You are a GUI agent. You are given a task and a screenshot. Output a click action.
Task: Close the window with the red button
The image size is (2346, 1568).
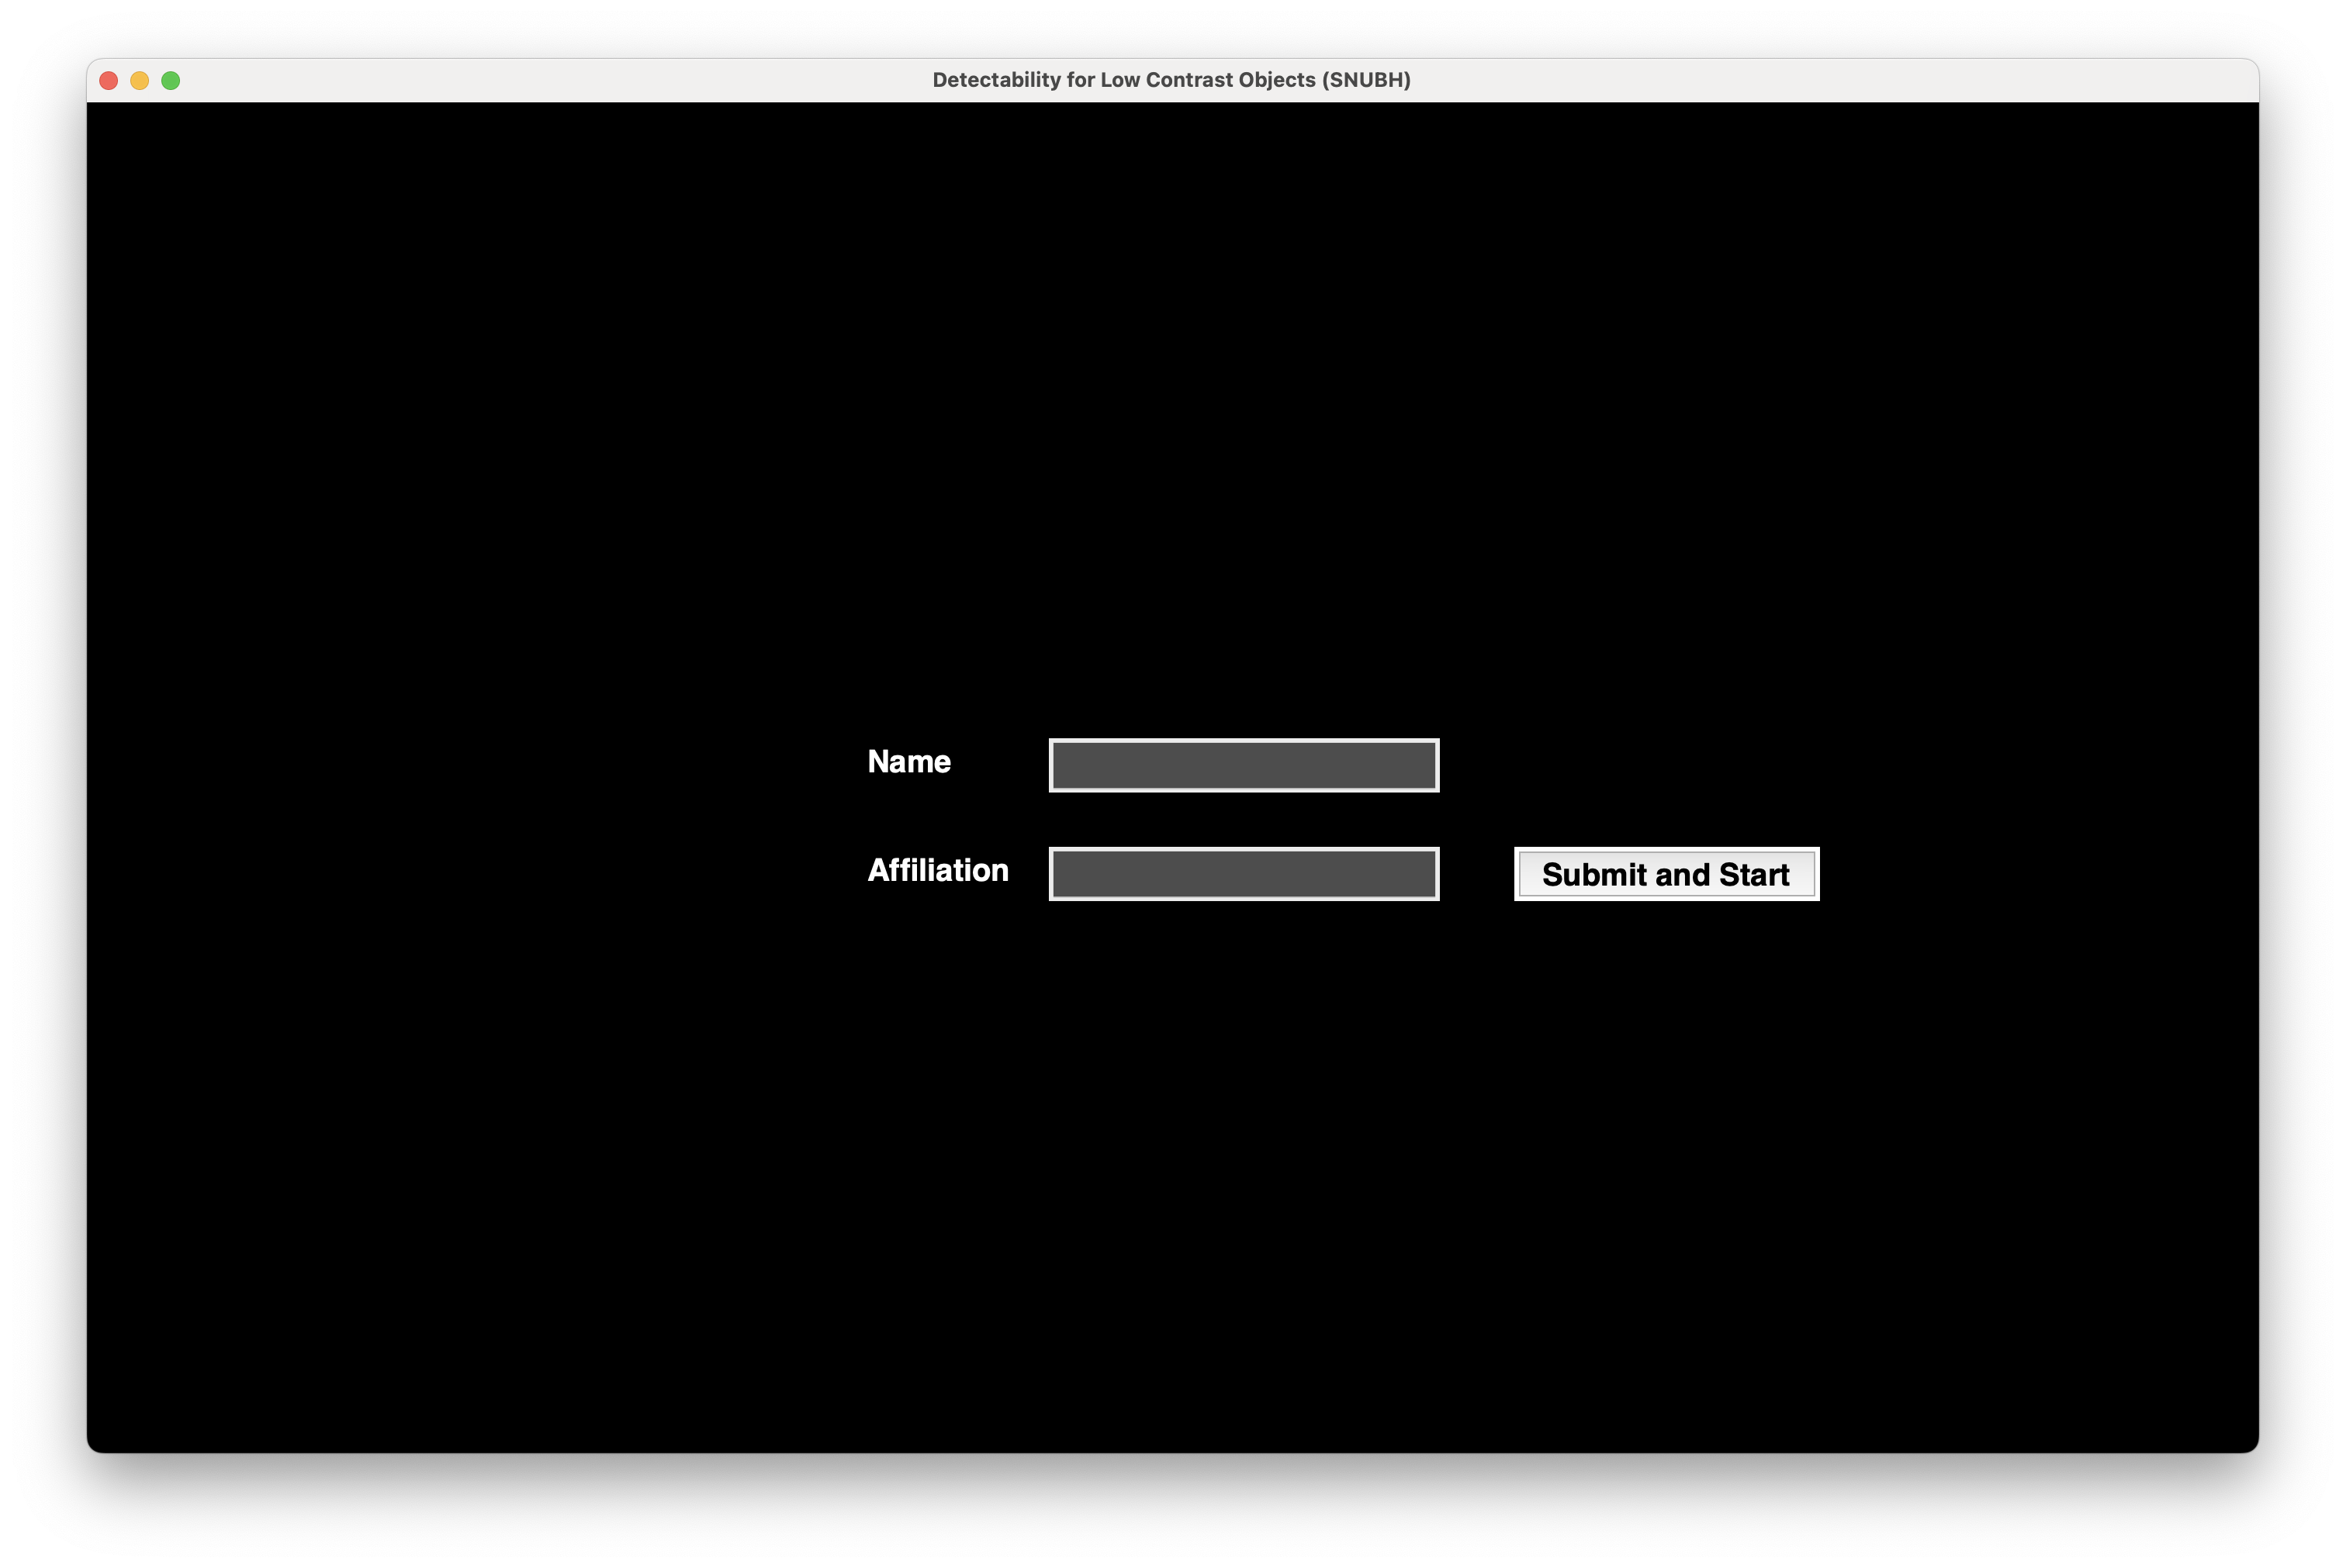click(109, 80)
